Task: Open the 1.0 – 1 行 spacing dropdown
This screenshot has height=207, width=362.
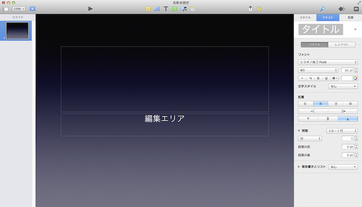Action: tap(342, 131)
